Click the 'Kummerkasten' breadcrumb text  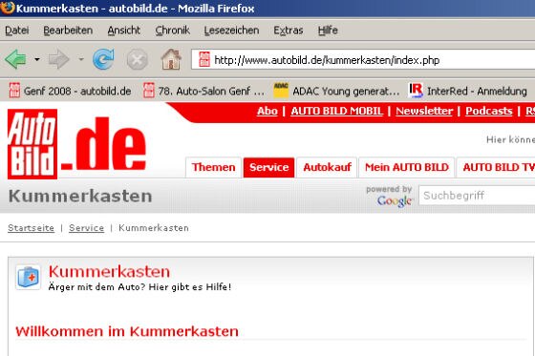point(154,228)
